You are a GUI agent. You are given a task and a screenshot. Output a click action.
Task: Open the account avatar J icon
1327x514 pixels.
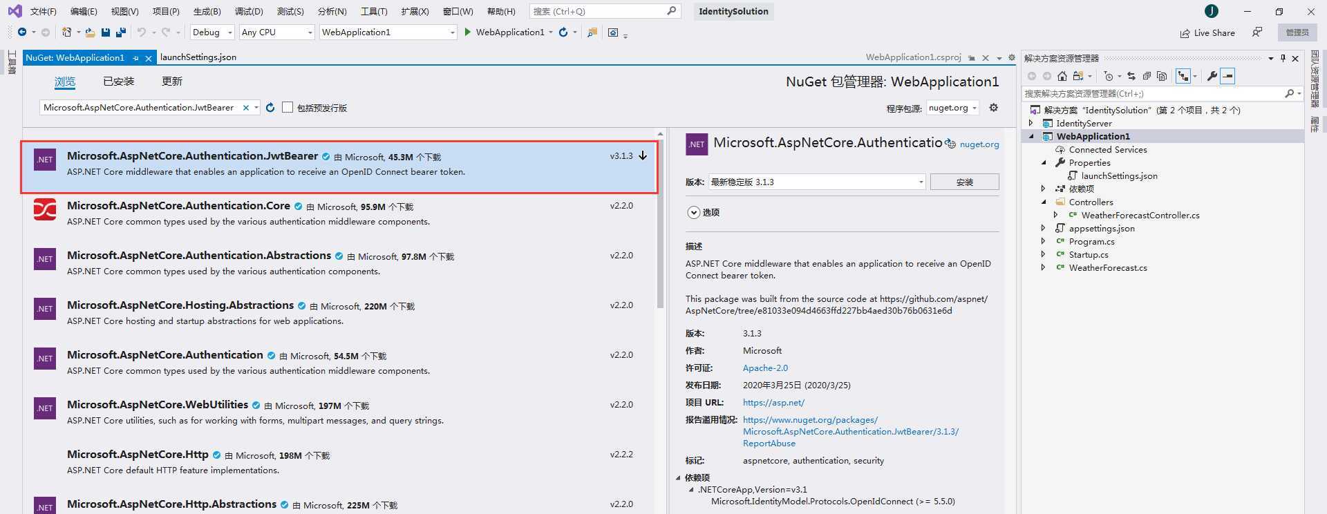click(x=1211, y=11)
